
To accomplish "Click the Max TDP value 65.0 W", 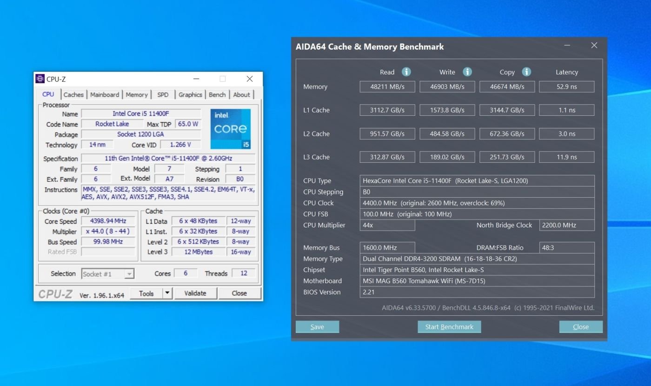I will 188,124.
